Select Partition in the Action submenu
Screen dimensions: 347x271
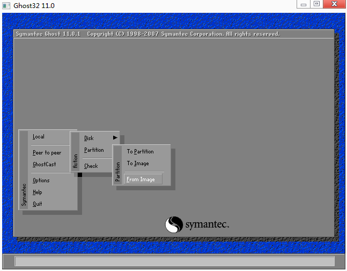pos(94,150)
